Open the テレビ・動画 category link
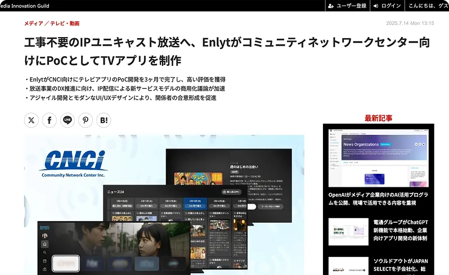449x275 pixels. 65,24
